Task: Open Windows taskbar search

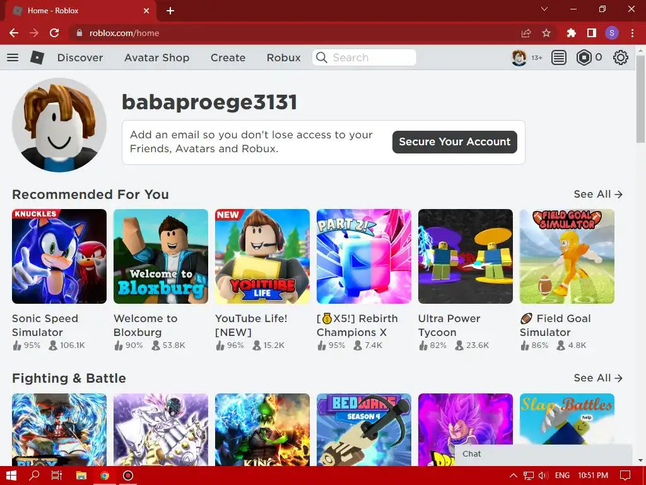Action: [35, 476]
